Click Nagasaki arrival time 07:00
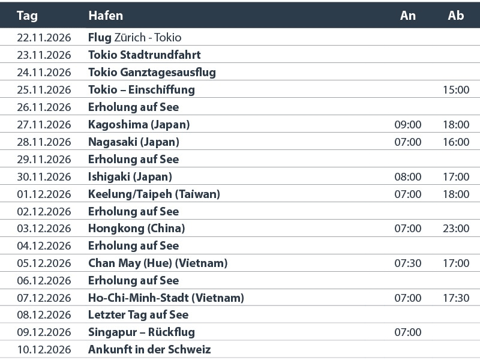 408,142
